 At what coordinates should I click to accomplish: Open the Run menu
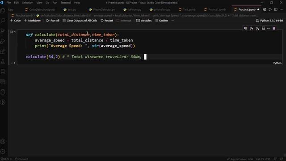coord(55,3)
